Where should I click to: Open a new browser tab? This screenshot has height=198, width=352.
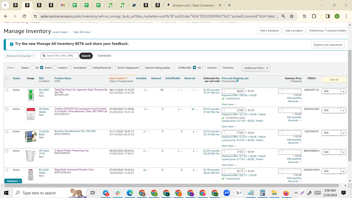pos(229,5)
